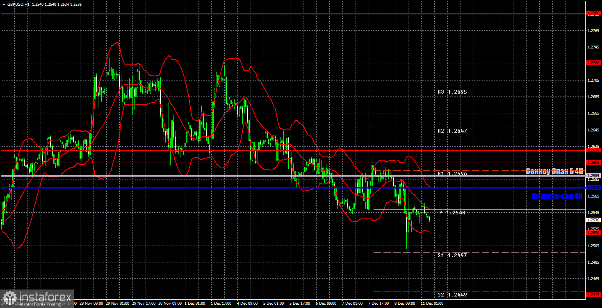The width and height of the screenshot is (602, 308).
Task: Click the 1.2705 price axis value
Action: pos(593,80)
